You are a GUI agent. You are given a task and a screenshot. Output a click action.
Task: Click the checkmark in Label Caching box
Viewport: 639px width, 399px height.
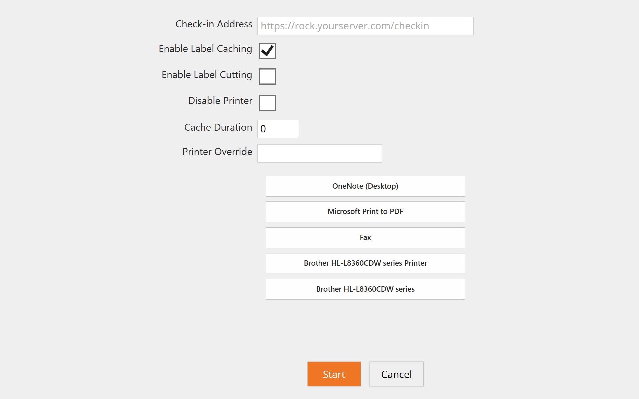(x=267, y=51)
